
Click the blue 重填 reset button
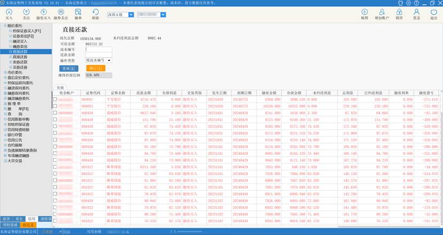tap(68, 68)
